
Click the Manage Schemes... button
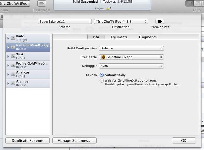(74, 141)
